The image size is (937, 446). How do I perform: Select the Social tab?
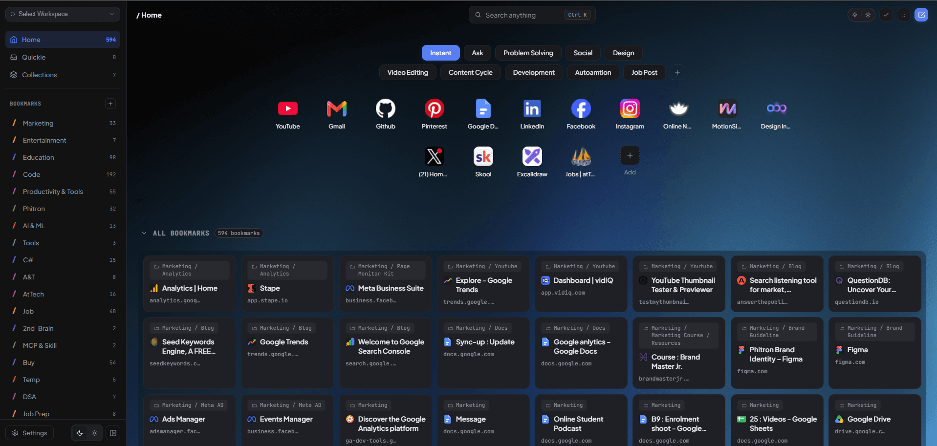583,53
